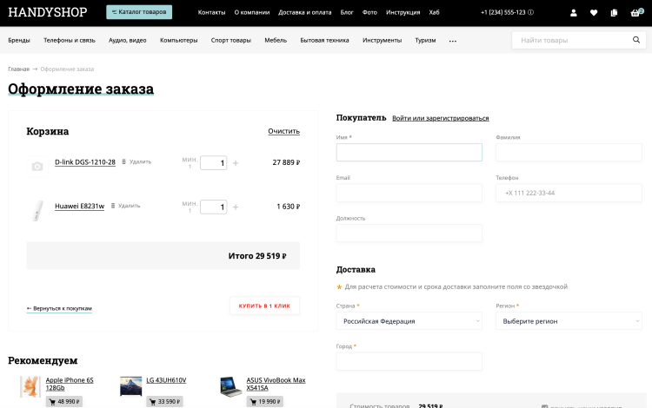
Task: Open the compare products icon
Action: coord(614,13)
